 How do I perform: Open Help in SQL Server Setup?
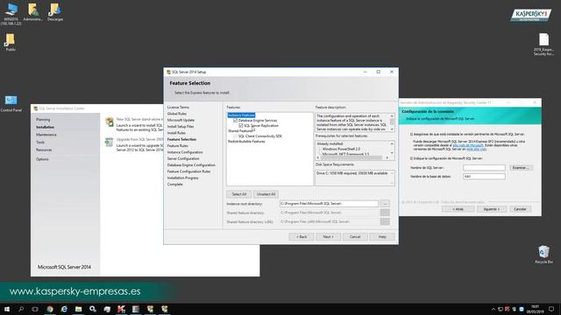[382, 237]
